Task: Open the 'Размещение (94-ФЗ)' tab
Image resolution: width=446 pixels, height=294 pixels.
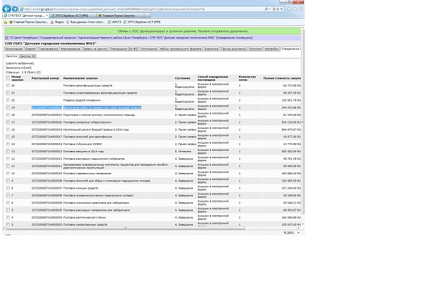Action: coord(124,49)
